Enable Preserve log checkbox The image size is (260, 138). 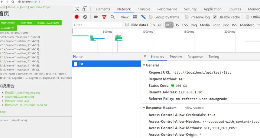tap(187, 17)
